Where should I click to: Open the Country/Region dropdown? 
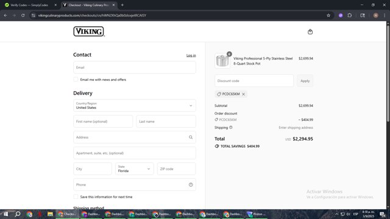(135, 105)
